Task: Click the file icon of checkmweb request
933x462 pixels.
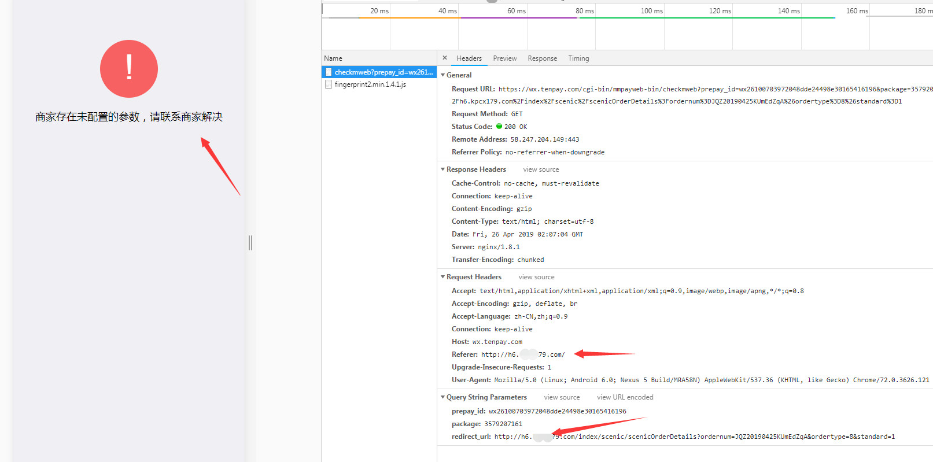Action: pos(329,72)
